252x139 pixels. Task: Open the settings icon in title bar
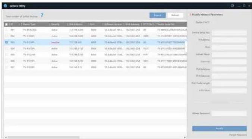(x=232, y=6)
